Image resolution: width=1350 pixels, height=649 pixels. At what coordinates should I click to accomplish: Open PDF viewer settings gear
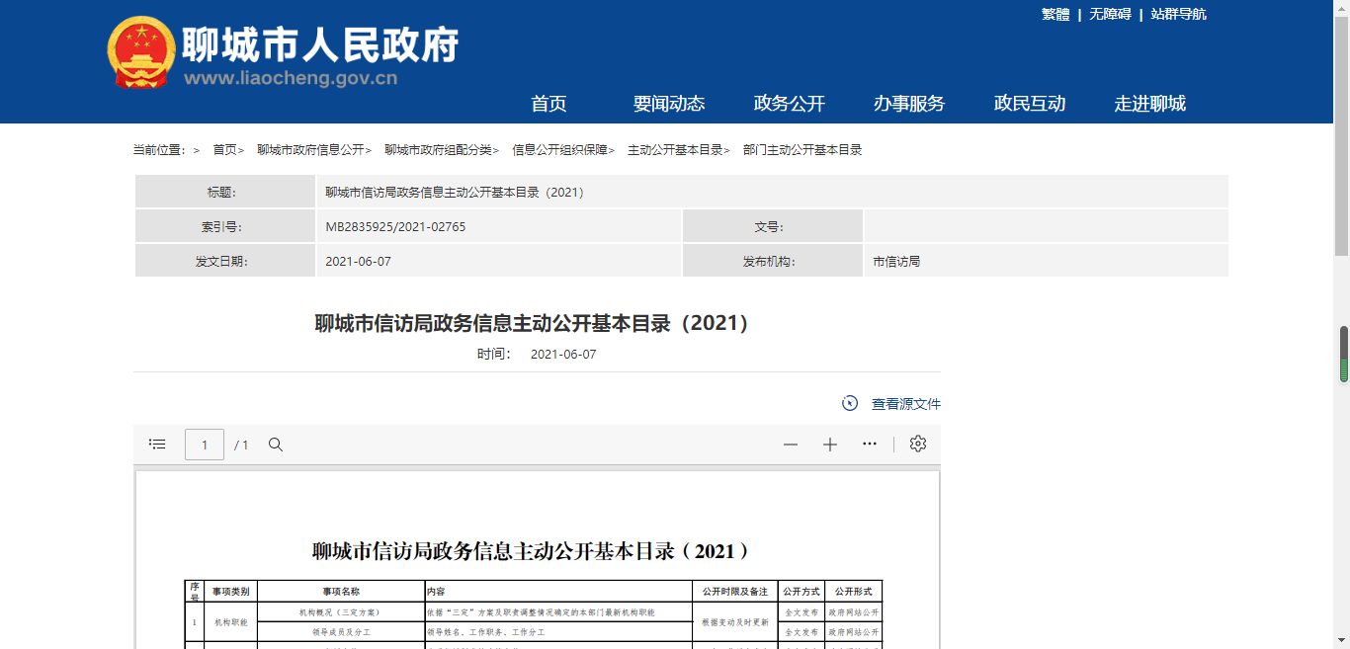pos(918,444)
